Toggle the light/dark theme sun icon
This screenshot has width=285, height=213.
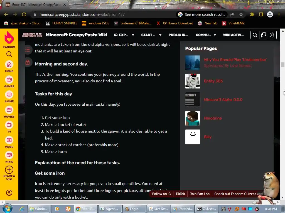pyautogui.click(x=272, y=35)
